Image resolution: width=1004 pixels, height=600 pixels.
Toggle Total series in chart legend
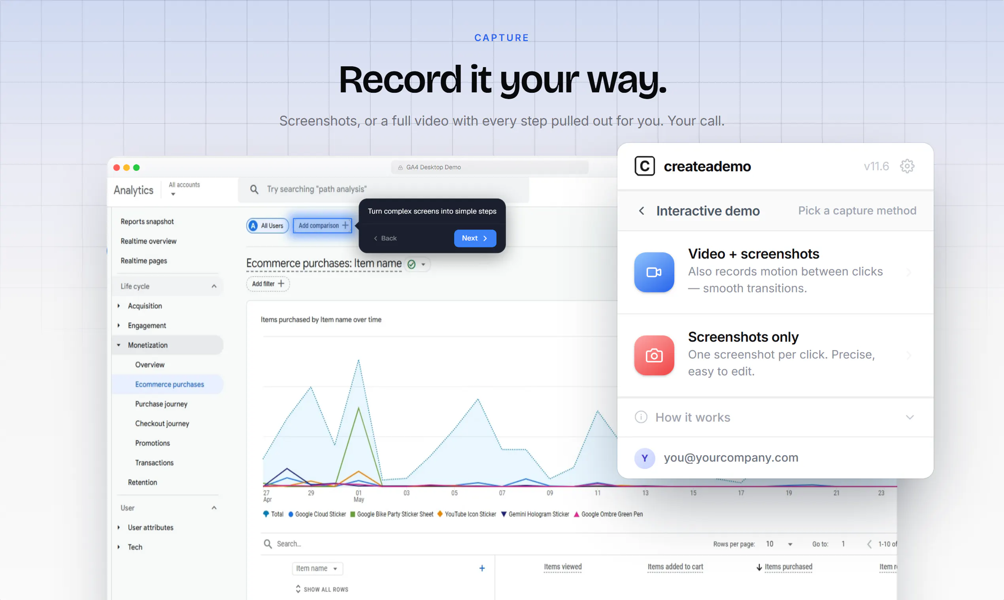[273, 514]
